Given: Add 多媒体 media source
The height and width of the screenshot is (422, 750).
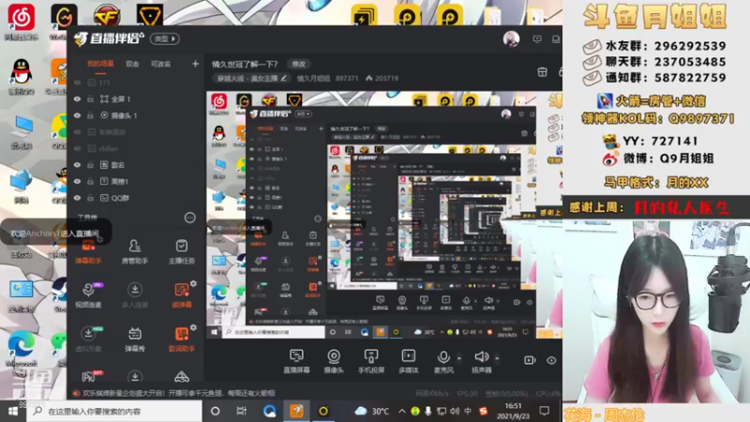Looking at the screenshot, I should point(409,361).
